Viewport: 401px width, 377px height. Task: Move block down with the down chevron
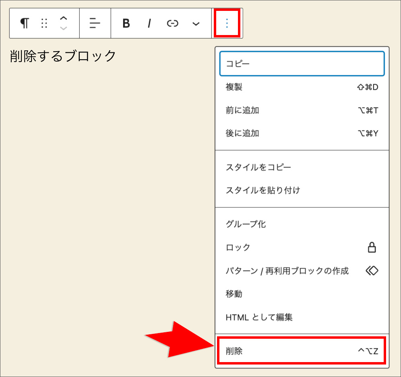[x=63, y=28]
